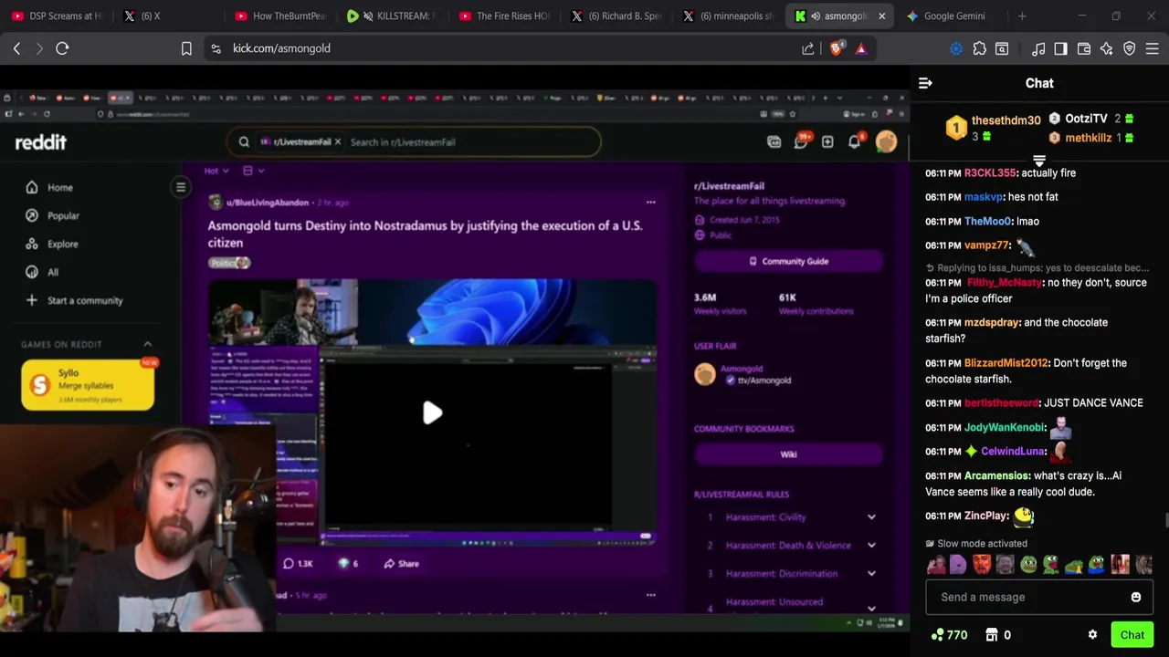
Task: Click the green Chat send button
Action: 1132,635
